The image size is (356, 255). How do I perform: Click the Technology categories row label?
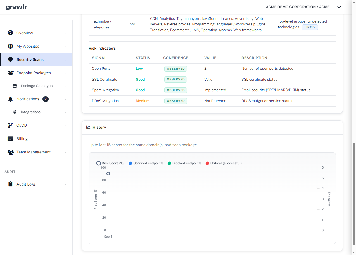click(x=101, y=24)
